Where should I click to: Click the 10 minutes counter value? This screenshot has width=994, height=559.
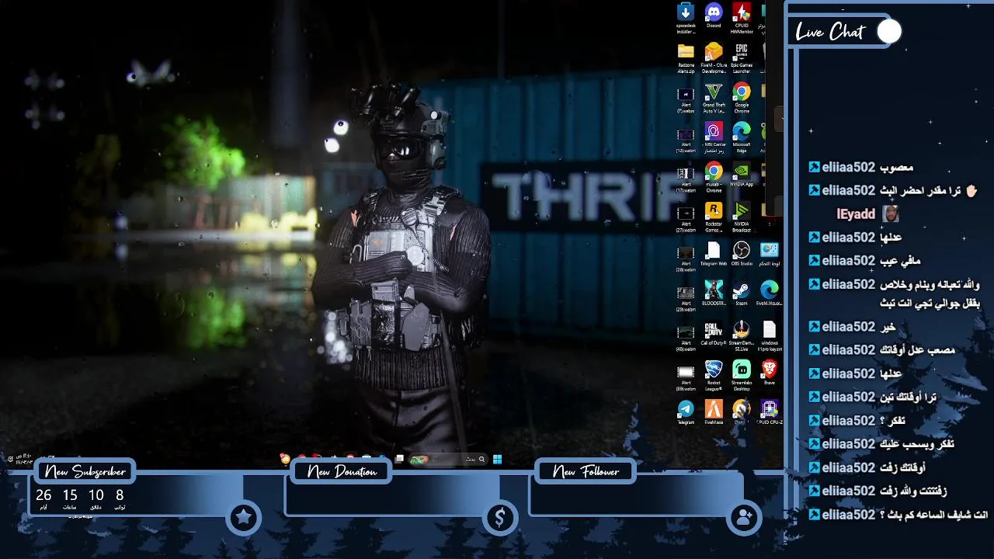tap(96, 495)
